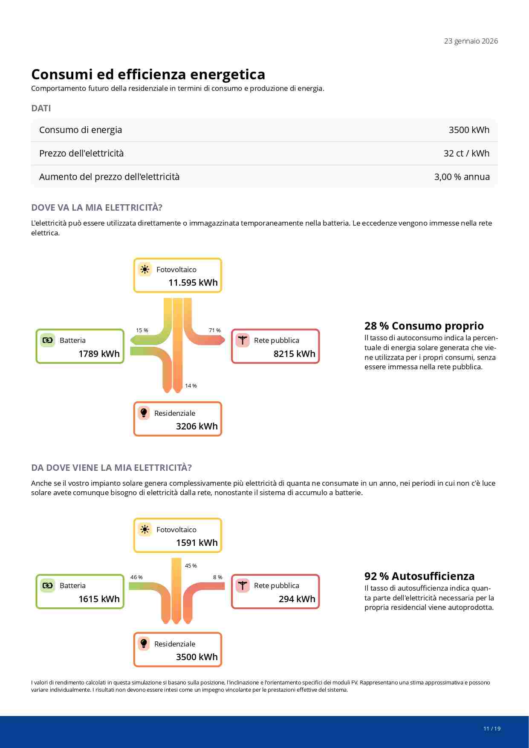Click the battery icon in the 1789 kWh box

pos(48,340)
